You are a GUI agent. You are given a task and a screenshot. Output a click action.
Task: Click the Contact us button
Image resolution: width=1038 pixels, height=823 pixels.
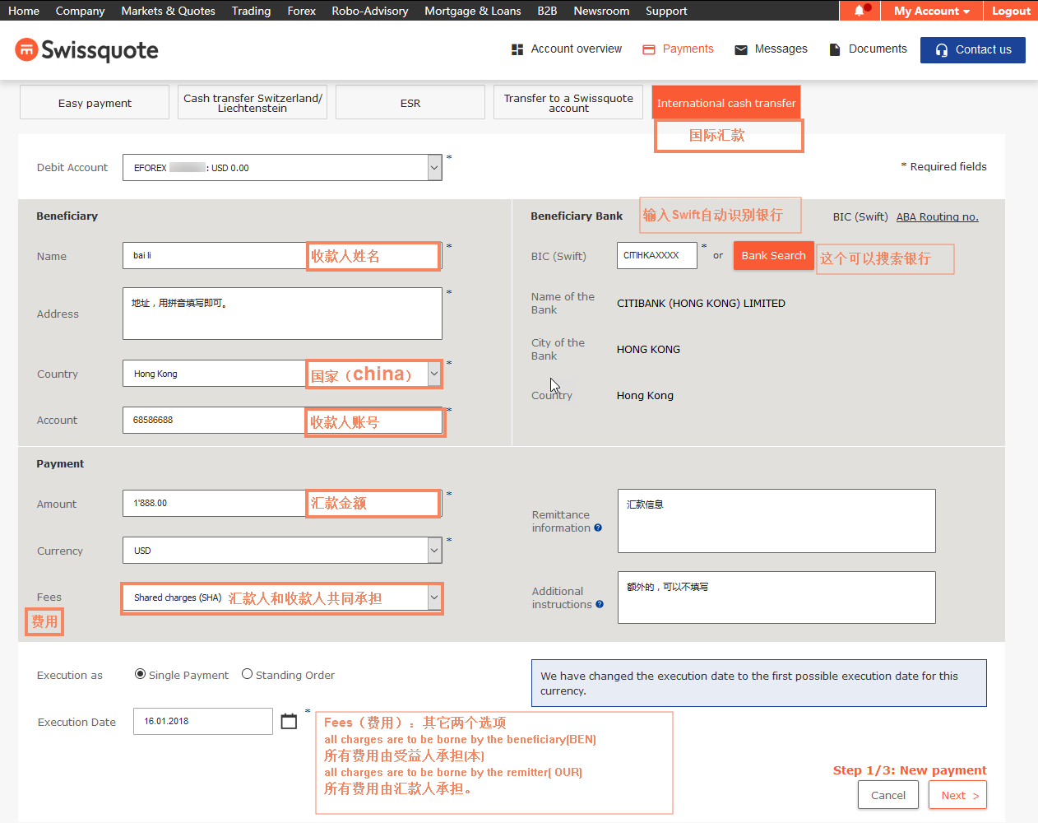[973, 49]
